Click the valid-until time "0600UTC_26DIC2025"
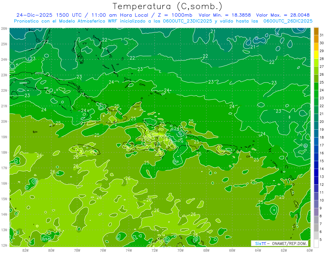 [288, 21]
